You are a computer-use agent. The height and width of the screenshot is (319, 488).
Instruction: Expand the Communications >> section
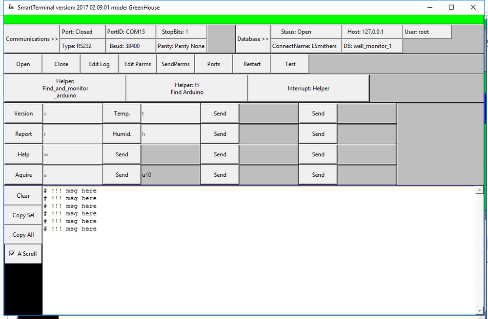coord(31,38)
